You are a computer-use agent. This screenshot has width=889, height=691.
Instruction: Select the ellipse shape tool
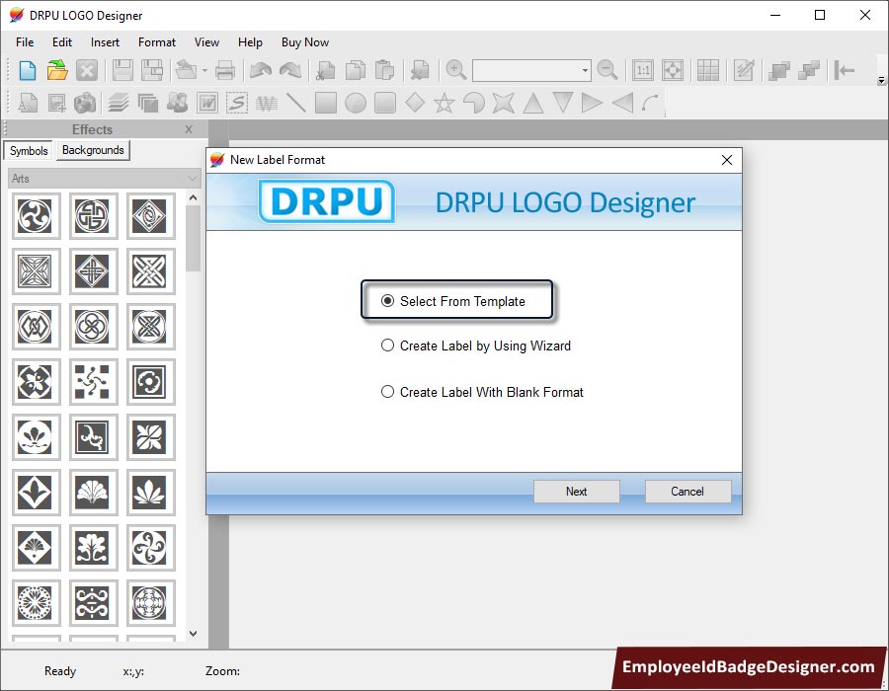coord(356,103)
